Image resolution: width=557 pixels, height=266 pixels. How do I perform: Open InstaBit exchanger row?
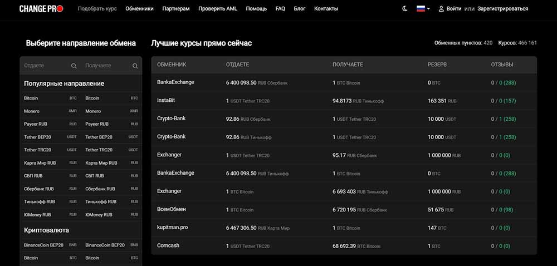[344, 101]
